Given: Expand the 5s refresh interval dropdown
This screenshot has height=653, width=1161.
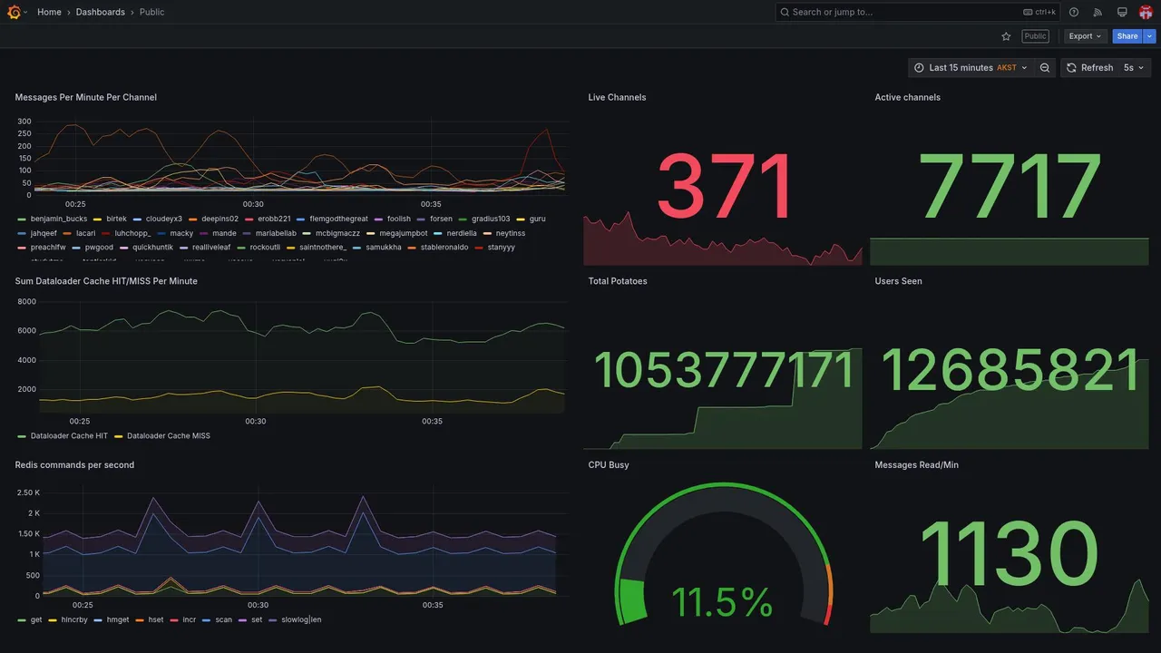Looking at the screenshot, I should 1134,68.
